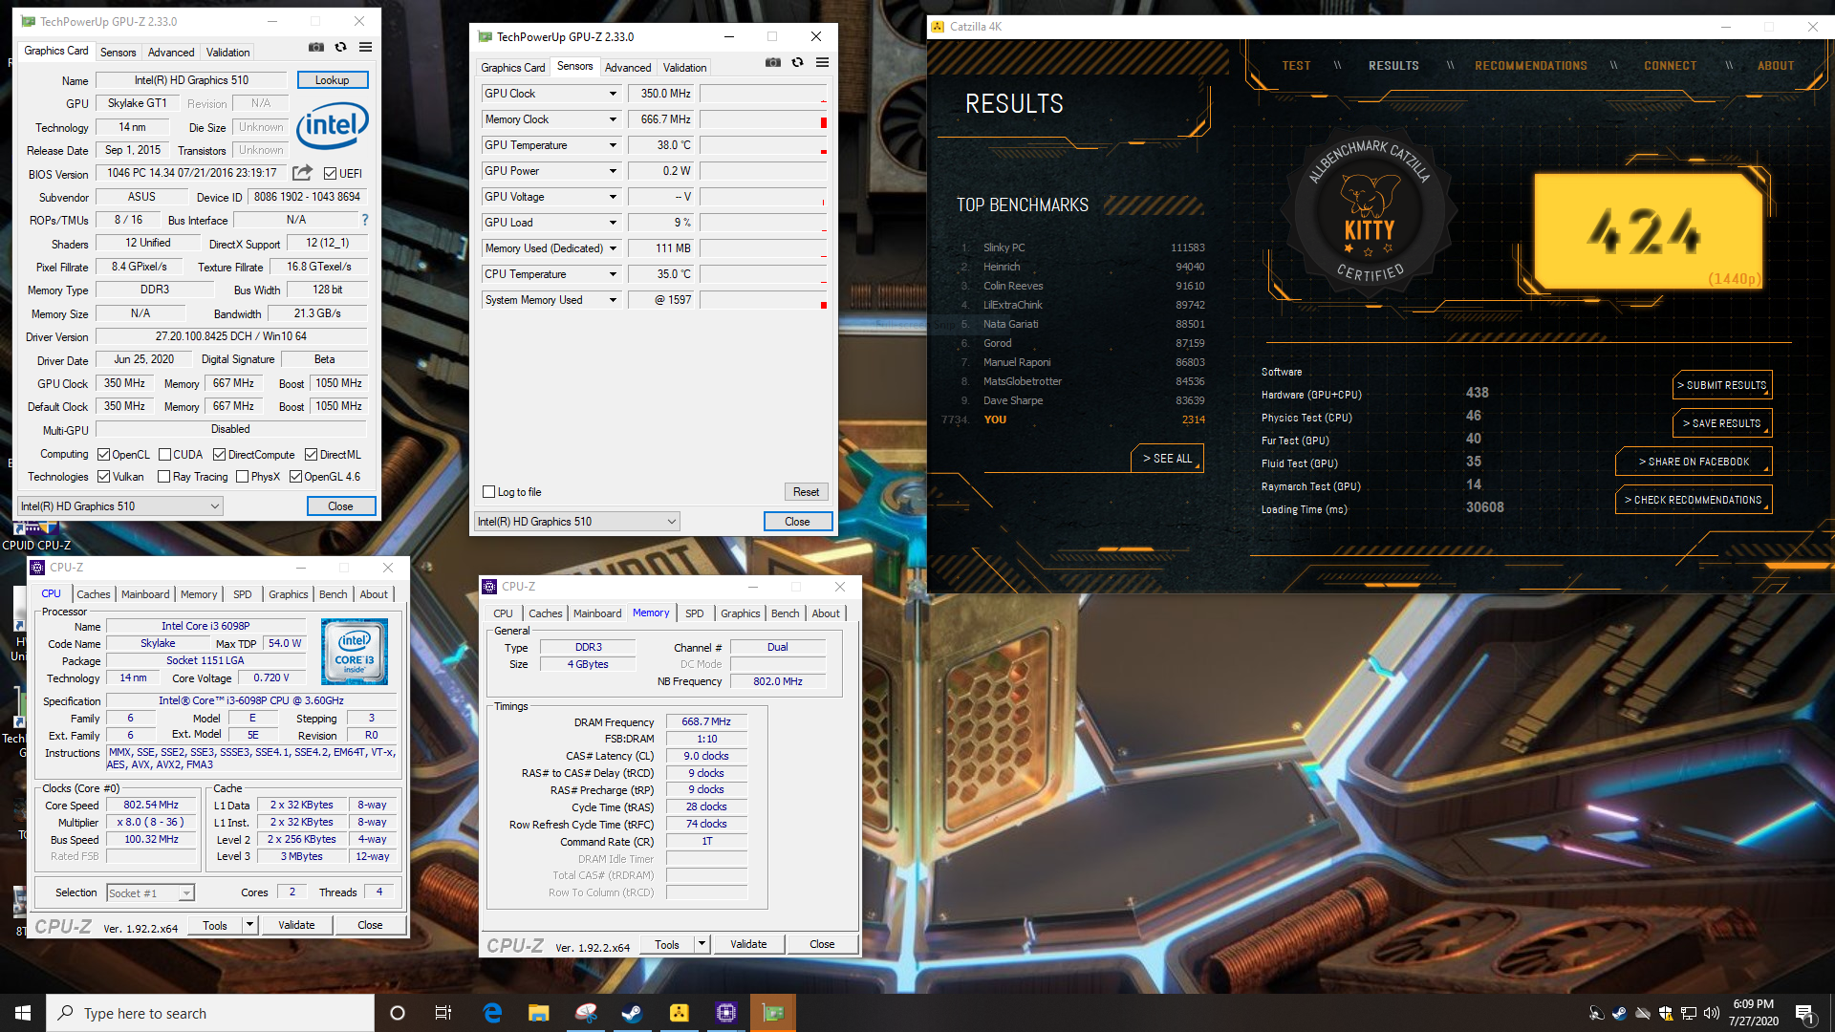Screen dimensions: 1835x1032
Task: Open Task View on the taskbar
Action: click(443, 1013)
